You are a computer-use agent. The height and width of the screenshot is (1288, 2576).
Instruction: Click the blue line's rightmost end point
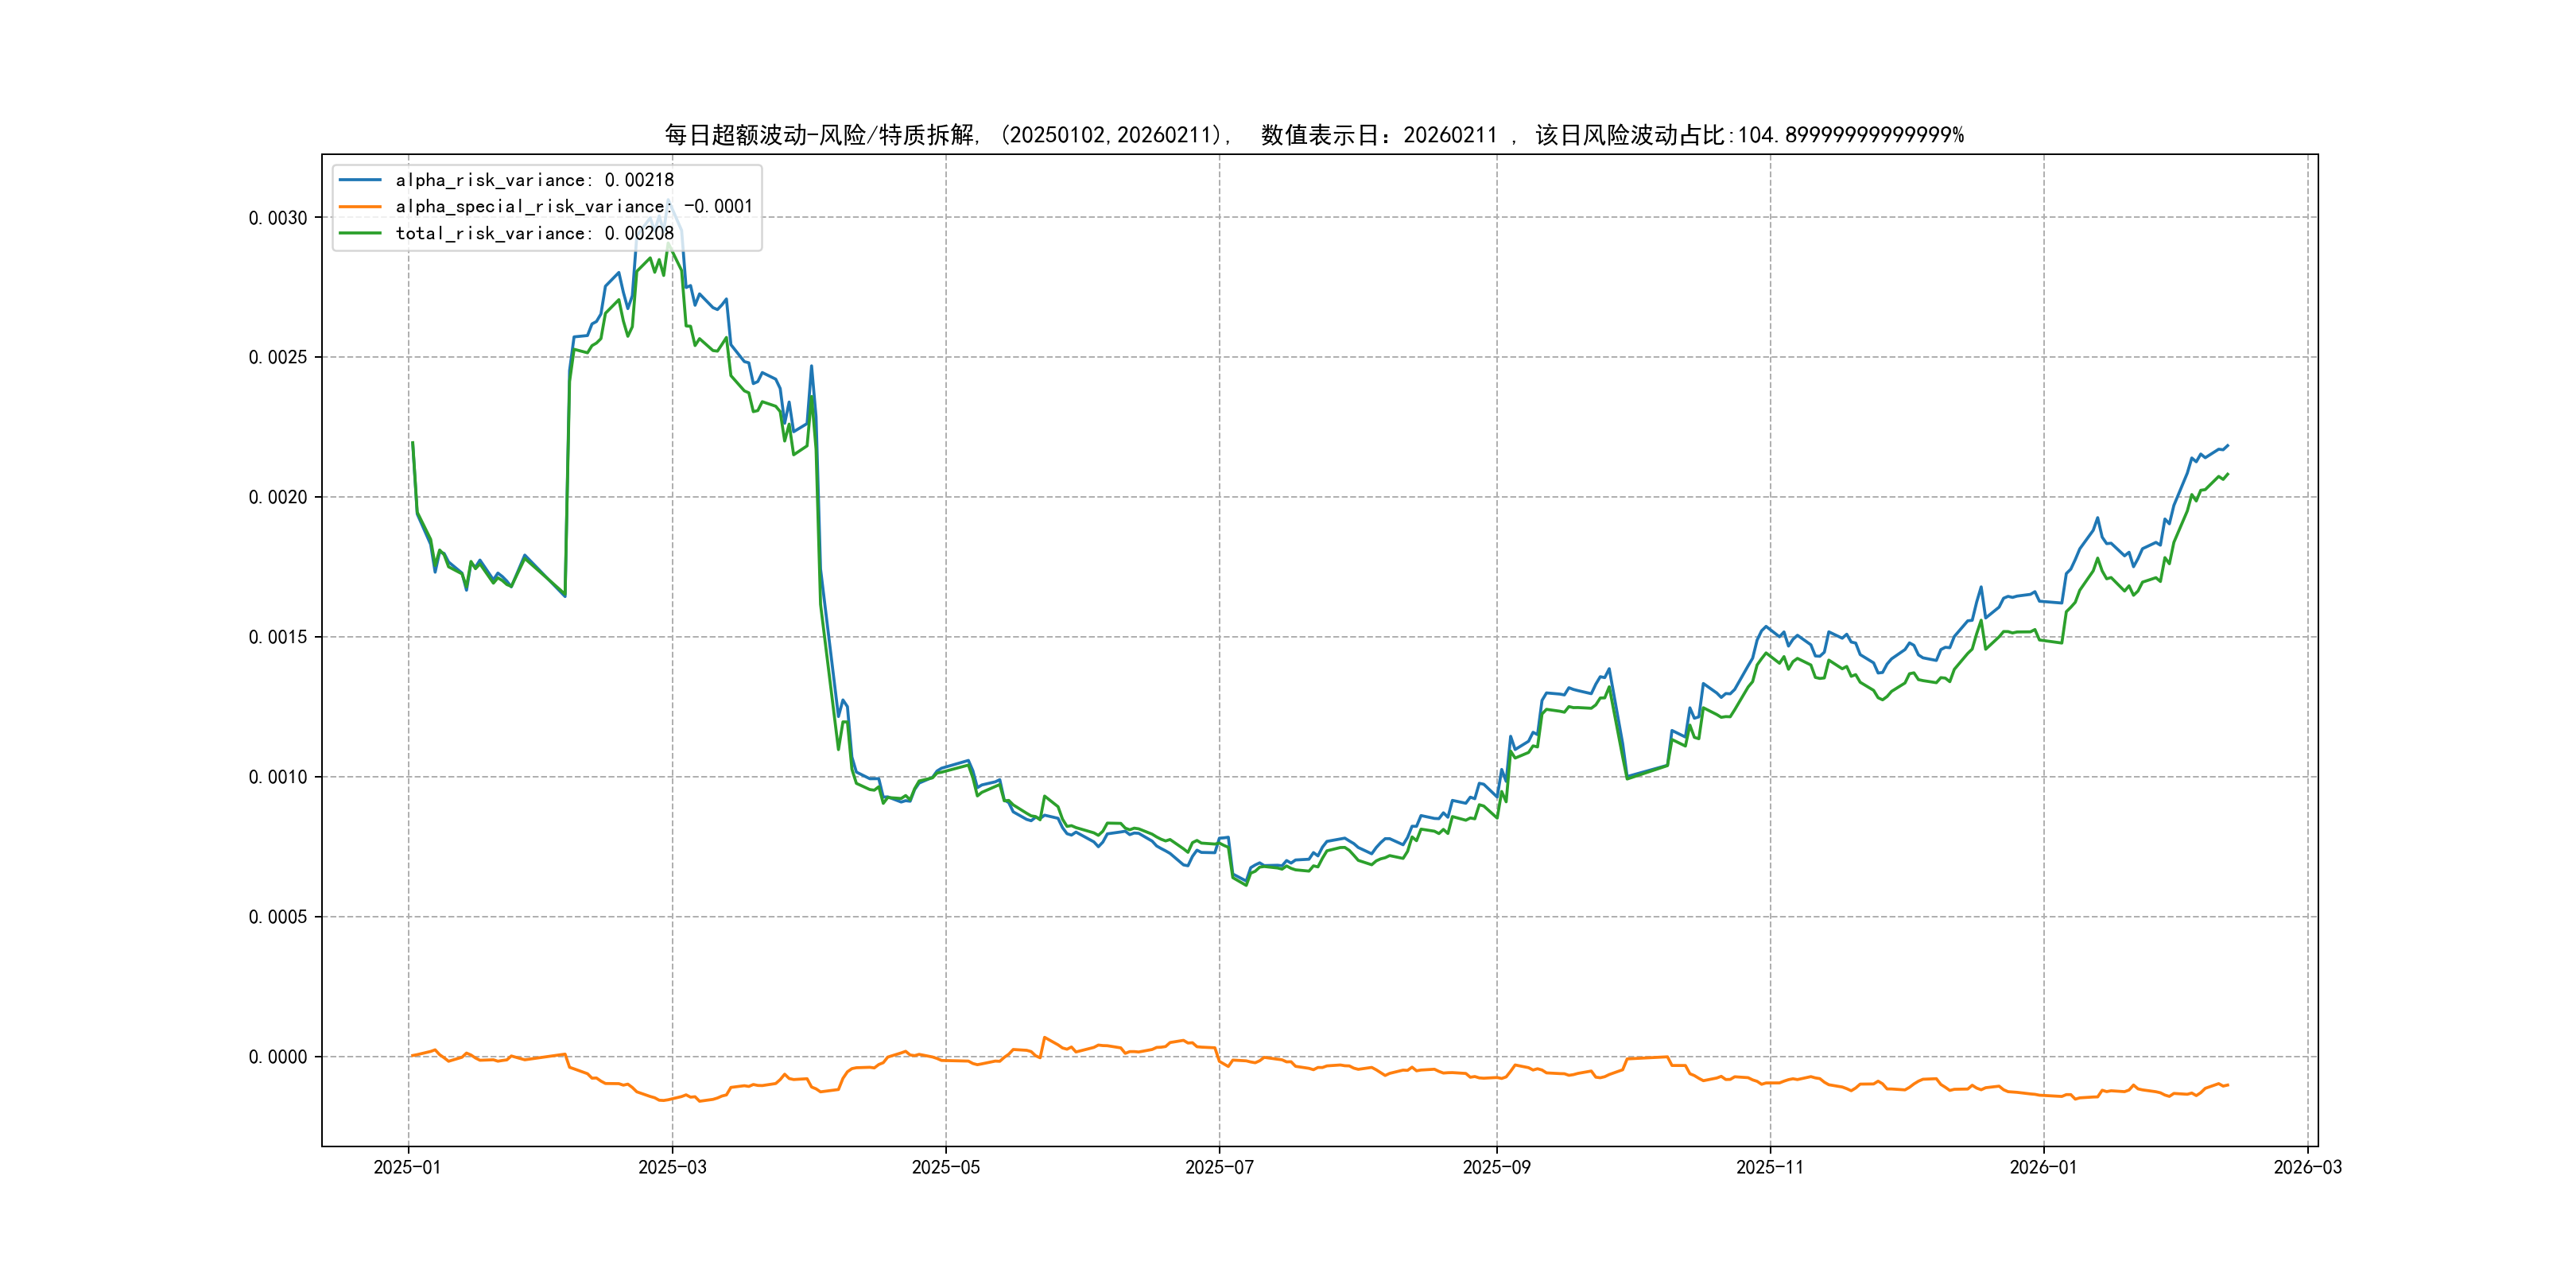coord(2228,445)
